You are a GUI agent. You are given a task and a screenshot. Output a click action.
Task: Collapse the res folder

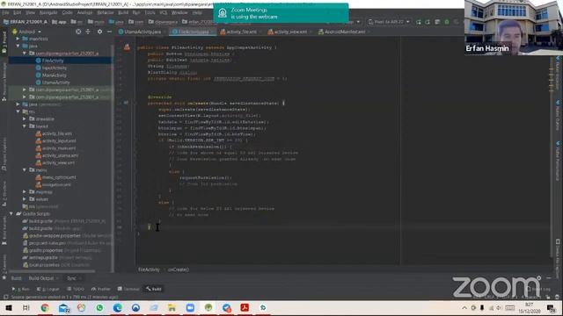(x=18, y=111)
